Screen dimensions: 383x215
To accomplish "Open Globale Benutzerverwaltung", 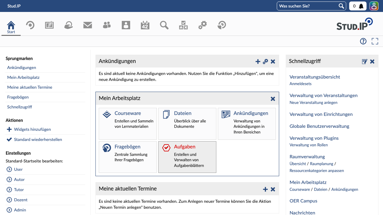I will [319, 126].
